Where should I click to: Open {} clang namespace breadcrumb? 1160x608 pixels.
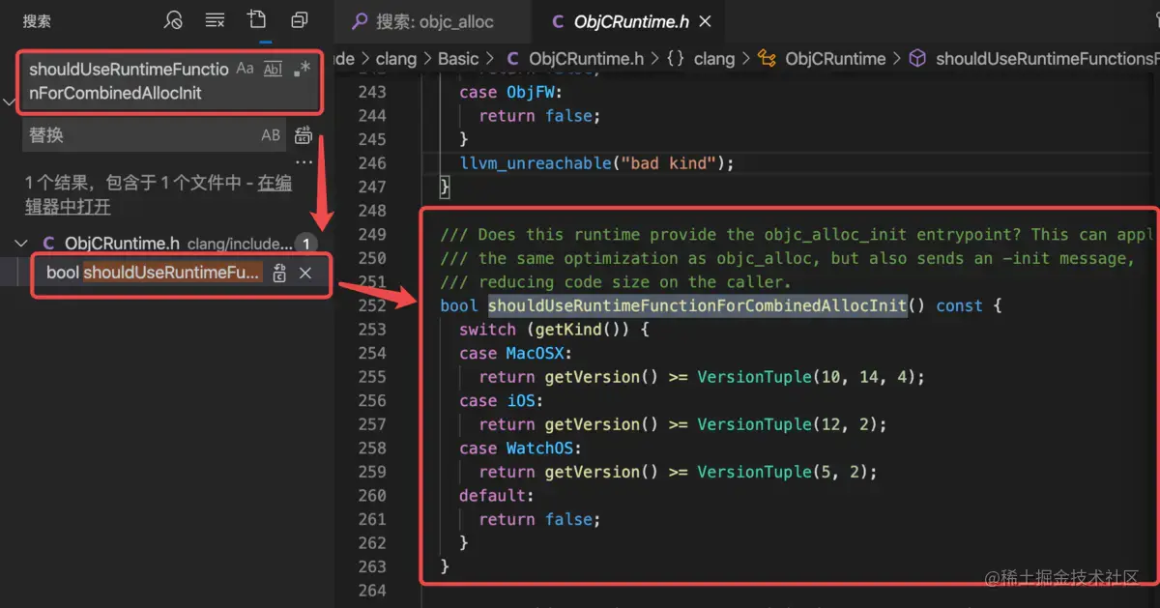[714, 59]
